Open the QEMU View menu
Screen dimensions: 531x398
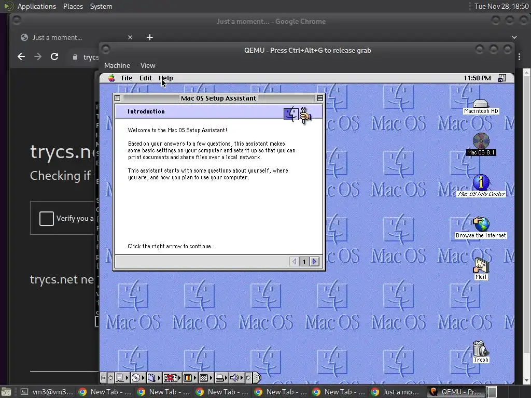(x=148, y=65)
